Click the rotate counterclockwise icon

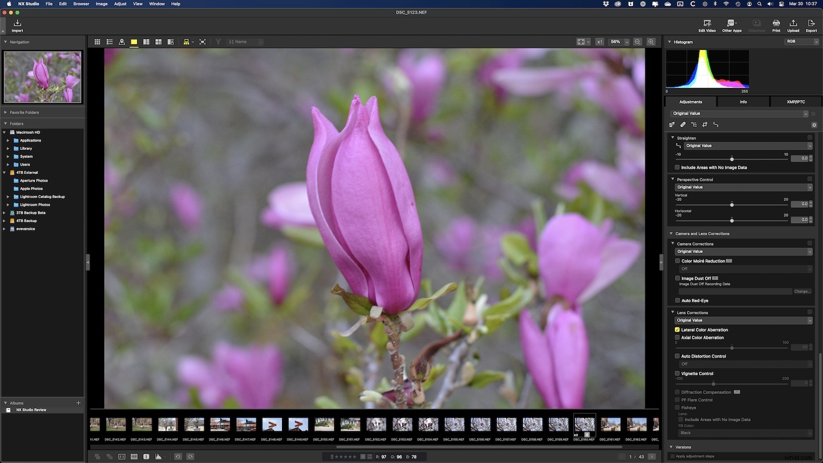click(178, 456)
